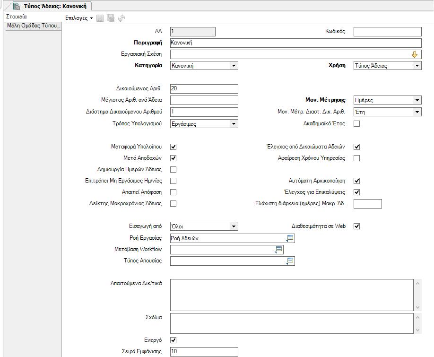Click the Σχόλια text area
This screenshot has height=357, width=434.
292,323
